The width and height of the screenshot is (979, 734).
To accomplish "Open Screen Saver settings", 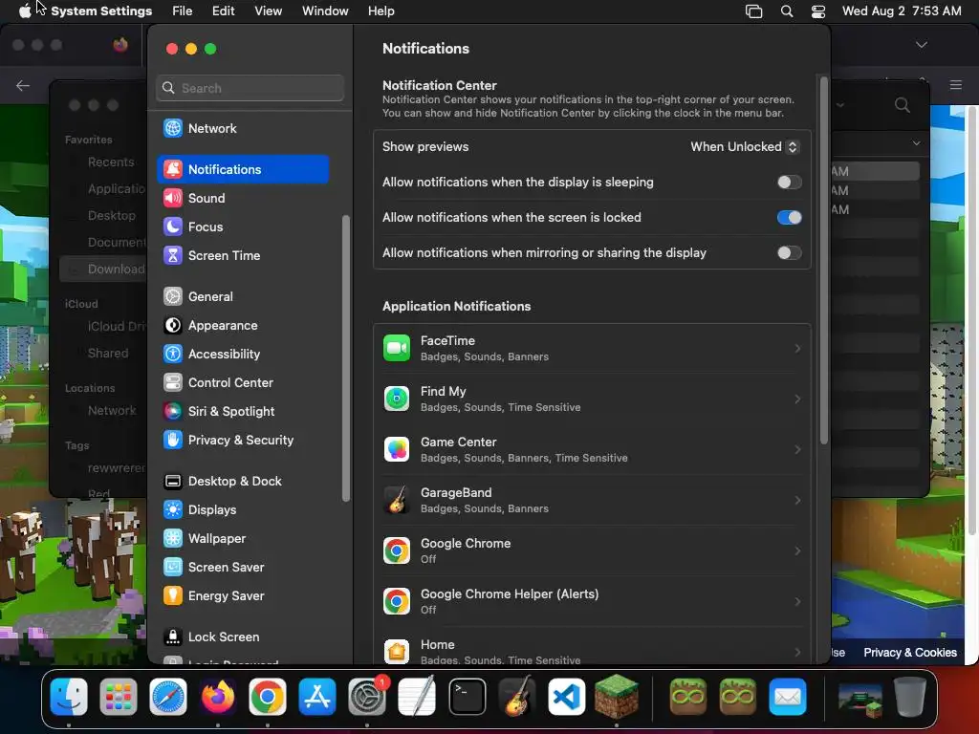I will tap(243, 568).
